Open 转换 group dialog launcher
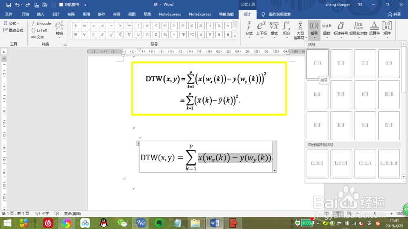 pos(66,45)
